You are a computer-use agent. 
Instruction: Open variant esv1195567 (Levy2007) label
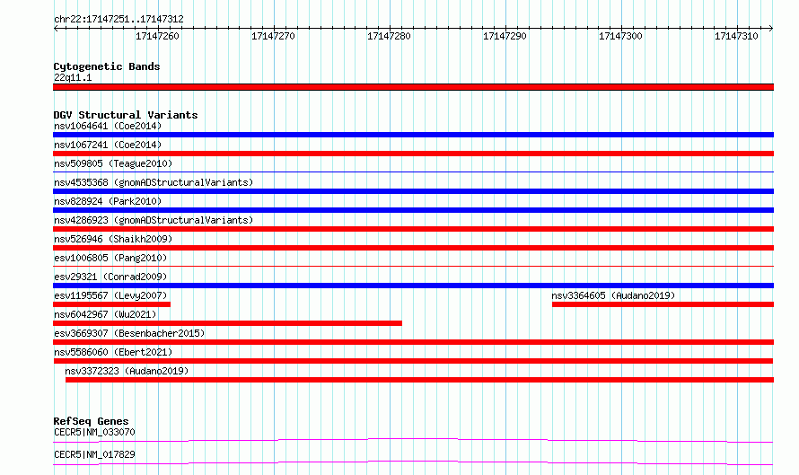[x=110, y=295]
